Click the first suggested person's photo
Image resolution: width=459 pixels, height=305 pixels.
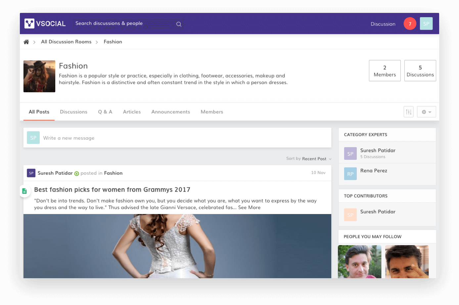(x=360, y=262)
